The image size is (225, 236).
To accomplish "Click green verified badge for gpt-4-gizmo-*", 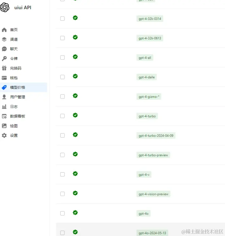I will coord(75,96).
